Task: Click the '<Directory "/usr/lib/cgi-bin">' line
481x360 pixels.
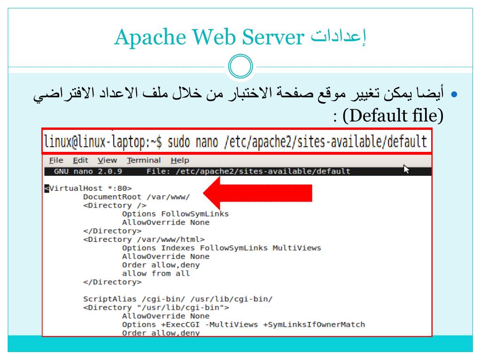Action: pyautogui.click(x=156, y=307)
